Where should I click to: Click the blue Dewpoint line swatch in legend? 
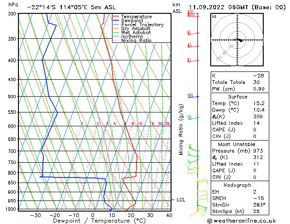click(x=116, y=21)
